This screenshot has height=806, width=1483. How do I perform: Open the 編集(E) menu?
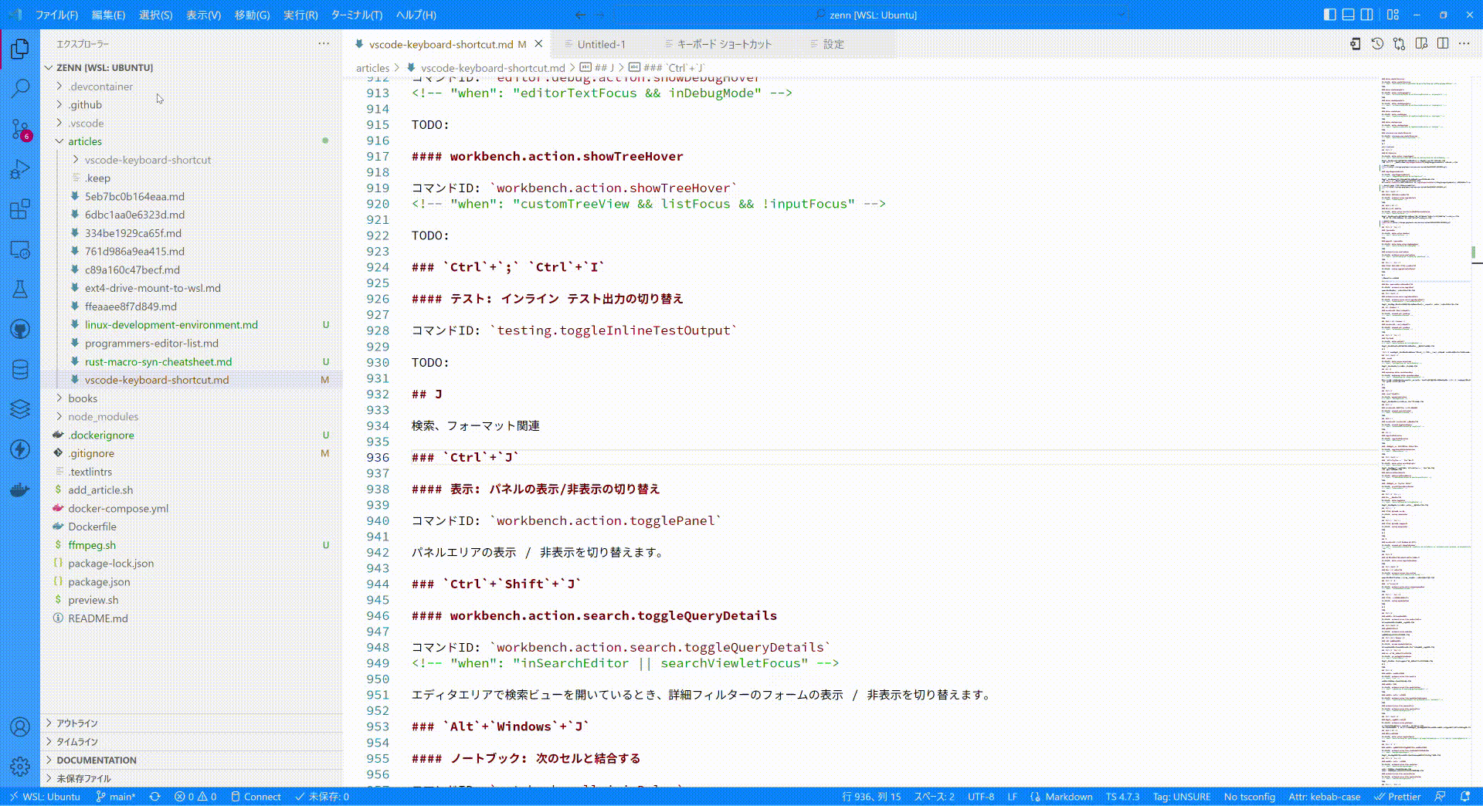pos(108,15)
